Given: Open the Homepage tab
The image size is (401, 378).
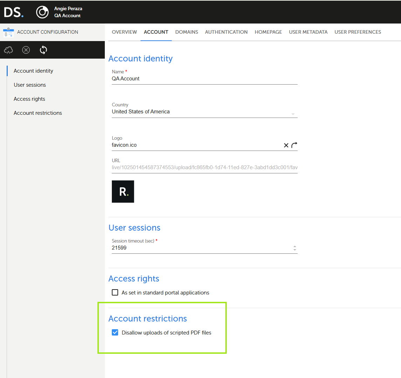Looking at the screenshot, I should point(268,32).
